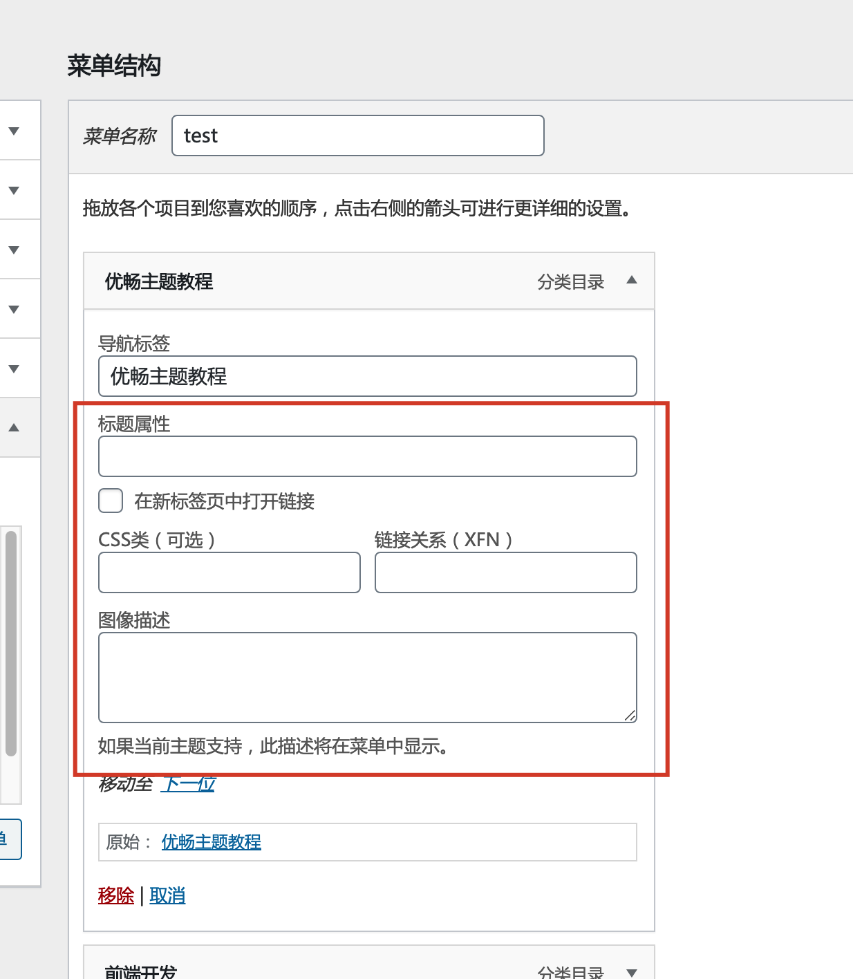Focus the 导航标签 text field
The height and width of the screenshot is (979, 853).
tap(367, 376)
